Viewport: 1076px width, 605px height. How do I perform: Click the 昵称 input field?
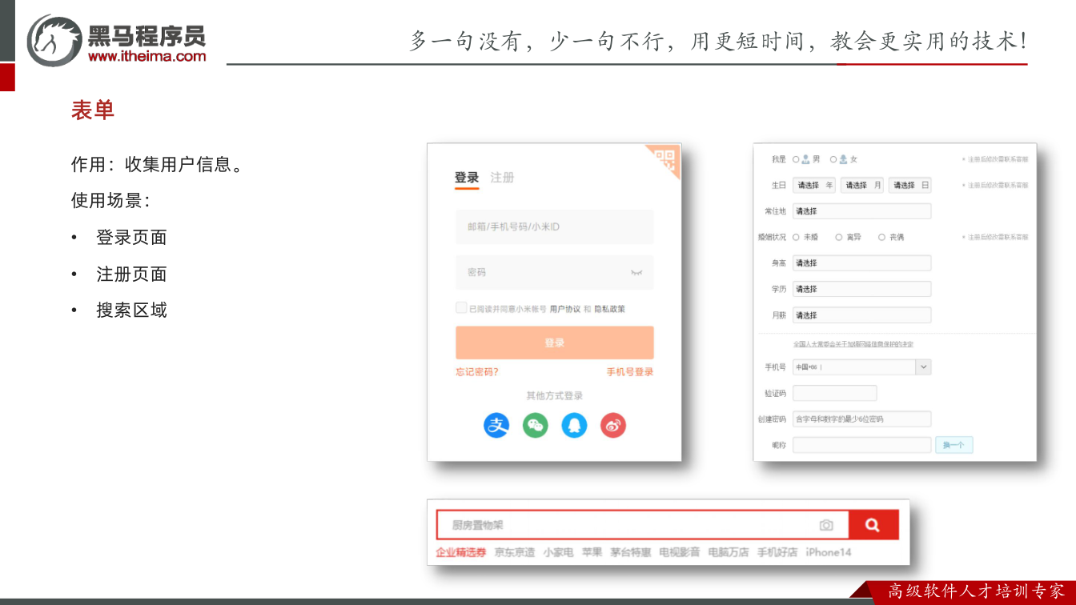point(862,445)
